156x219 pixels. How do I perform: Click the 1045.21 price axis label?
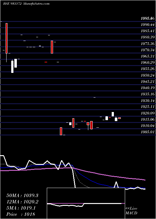[148, 82]
